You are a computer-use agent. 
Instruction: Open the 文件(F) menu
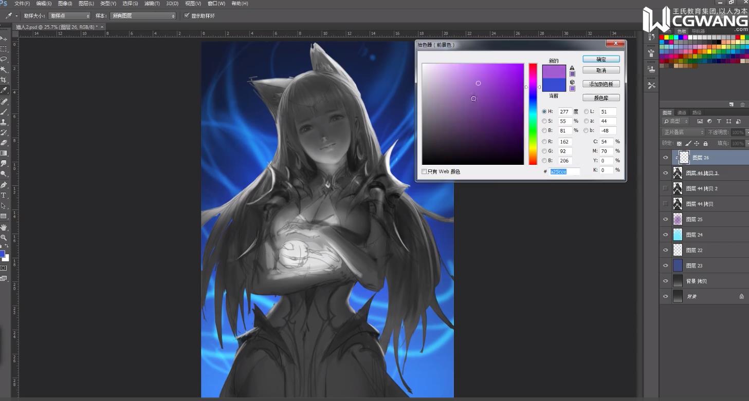click(22, 4)
